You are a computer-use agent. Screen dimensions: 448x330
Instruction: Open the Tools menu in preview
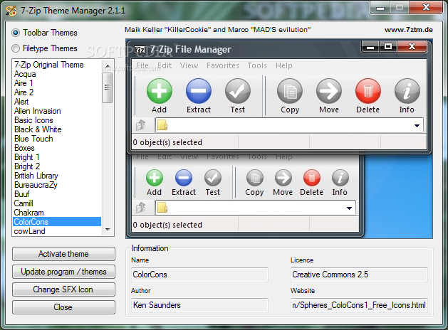[257, 66]
